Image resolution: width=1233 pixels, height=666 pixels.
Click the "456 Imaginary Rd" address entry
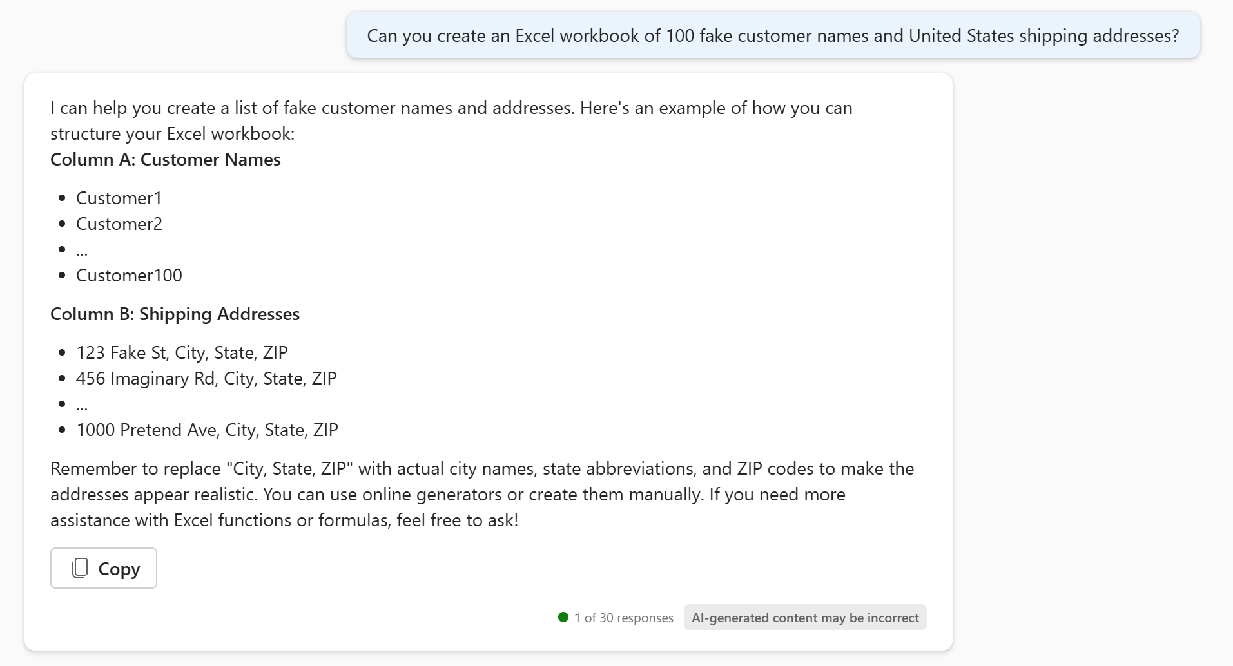(x=206, y=379)
